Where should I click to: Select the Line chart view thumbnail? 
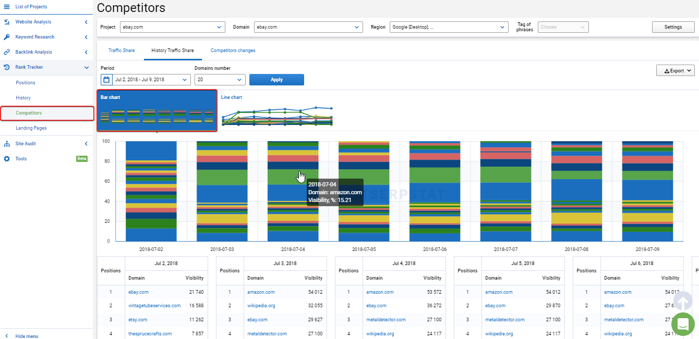(277, 111)
